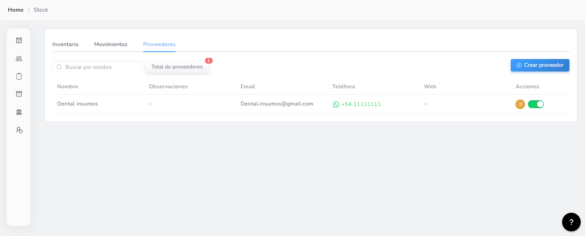
Task: Click the Email column header
Action: pyautogui.click(x=248, y=87)
